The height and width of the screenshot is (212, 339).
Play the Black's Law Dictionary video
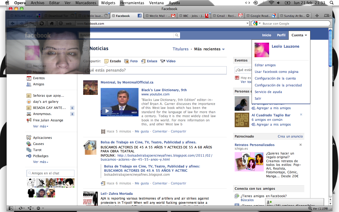[107, 111]
